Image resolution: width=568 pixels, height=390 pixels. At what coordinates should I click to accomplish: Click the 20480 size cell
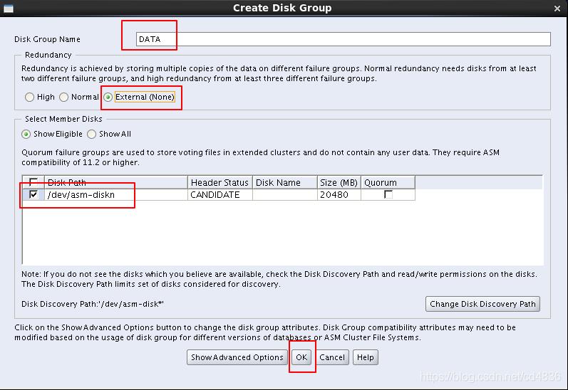(339, 194)
